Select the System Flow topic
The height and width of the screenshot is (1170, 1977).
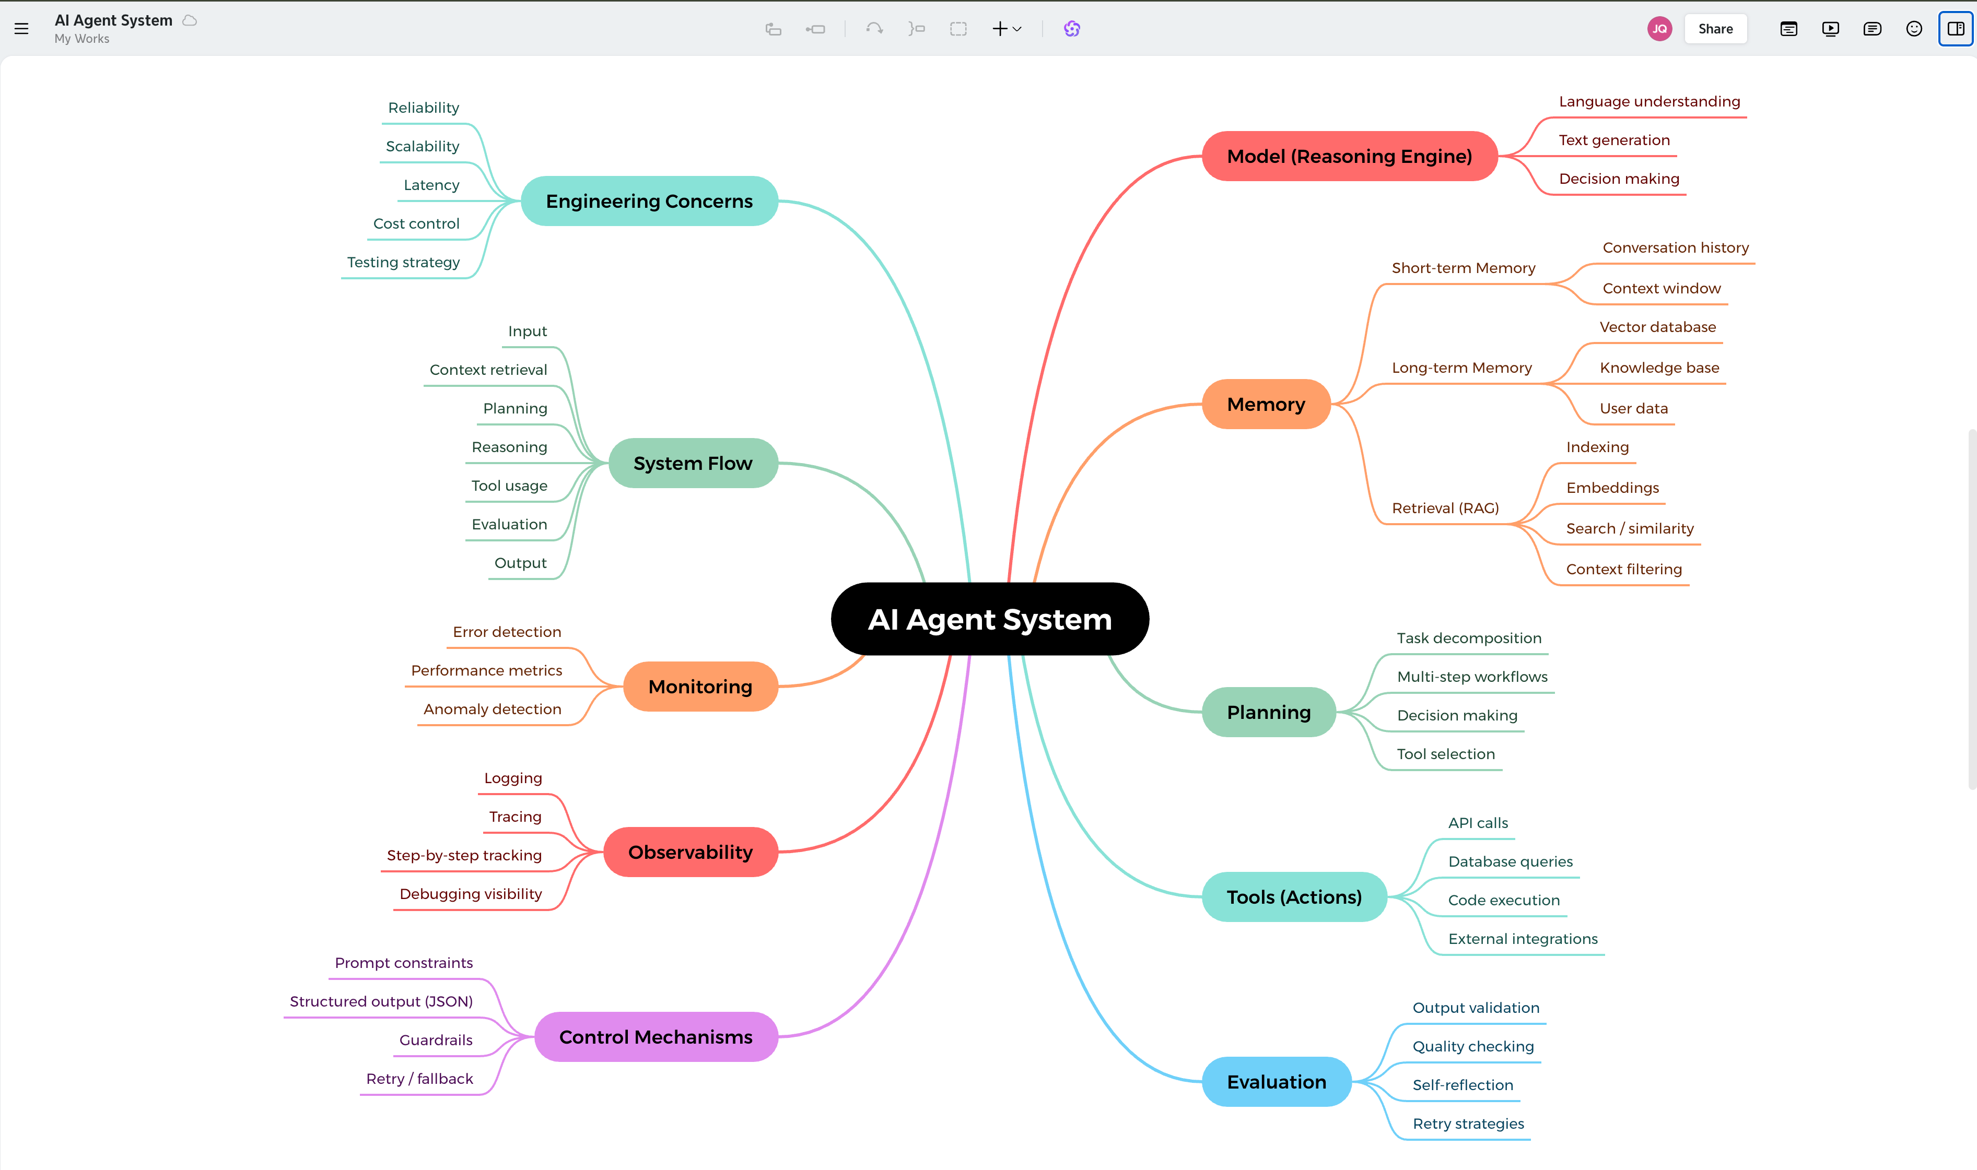tap(693, 464)
